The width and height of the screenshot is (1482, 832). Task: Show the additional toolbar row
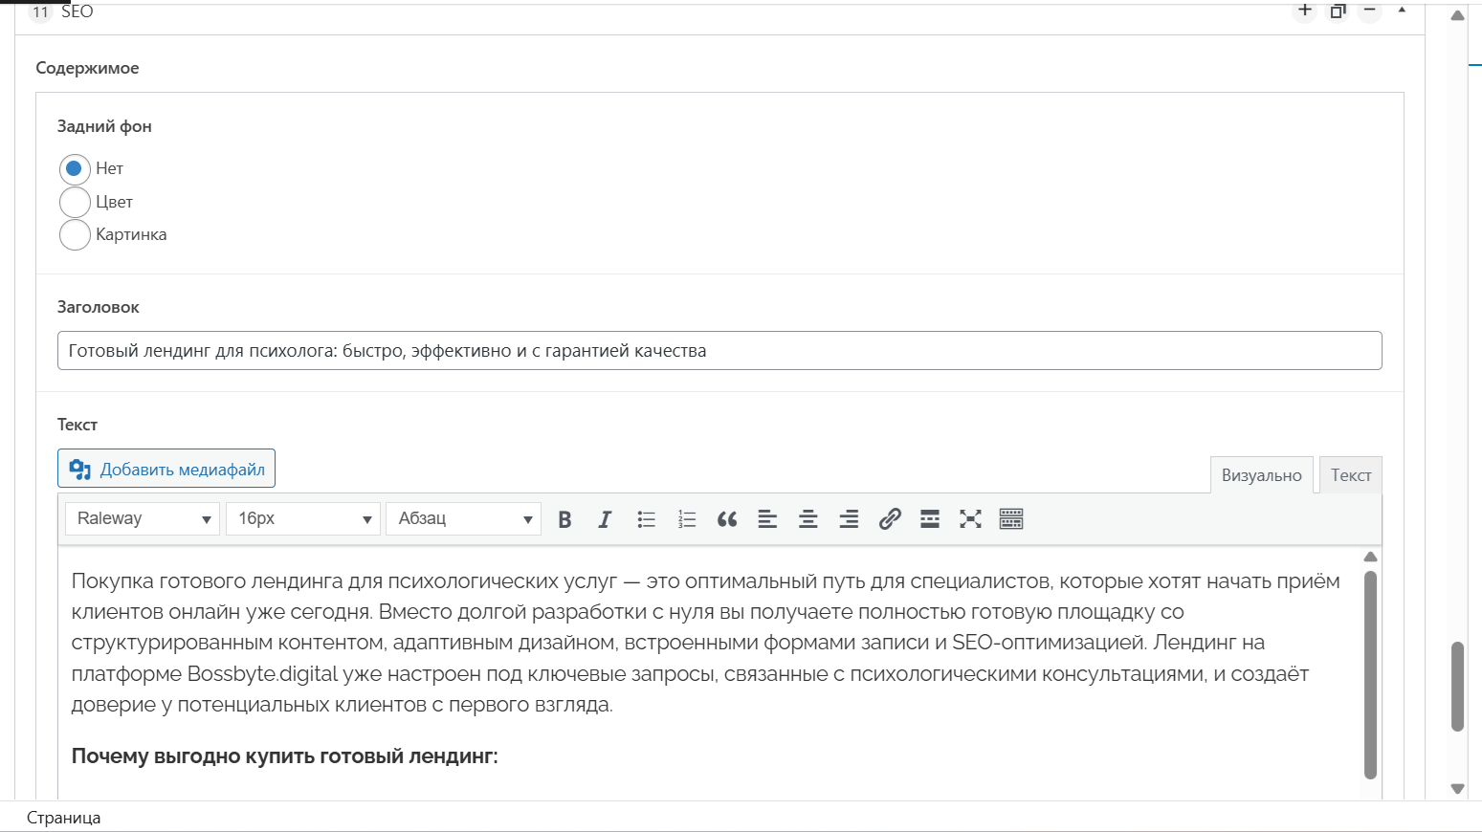[x=1010, y=519]
